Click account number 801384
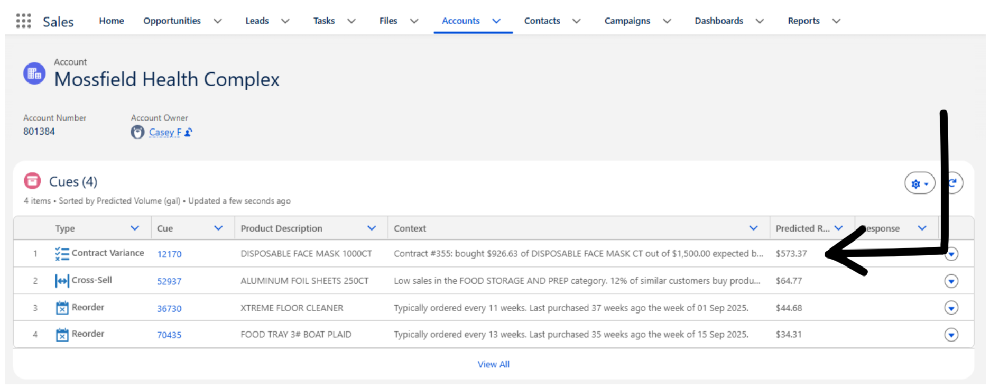The height and width of the screenshot is (387, 990). click(x=39, y=131)
